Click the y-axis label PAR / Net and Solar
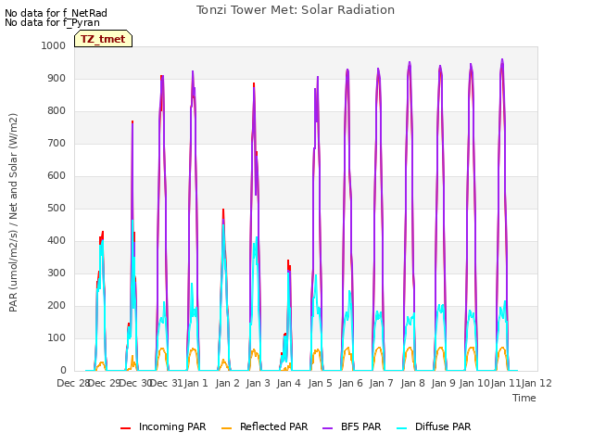Image resolution: width=593 pixels, height=445 pixels. pos(13,212)
